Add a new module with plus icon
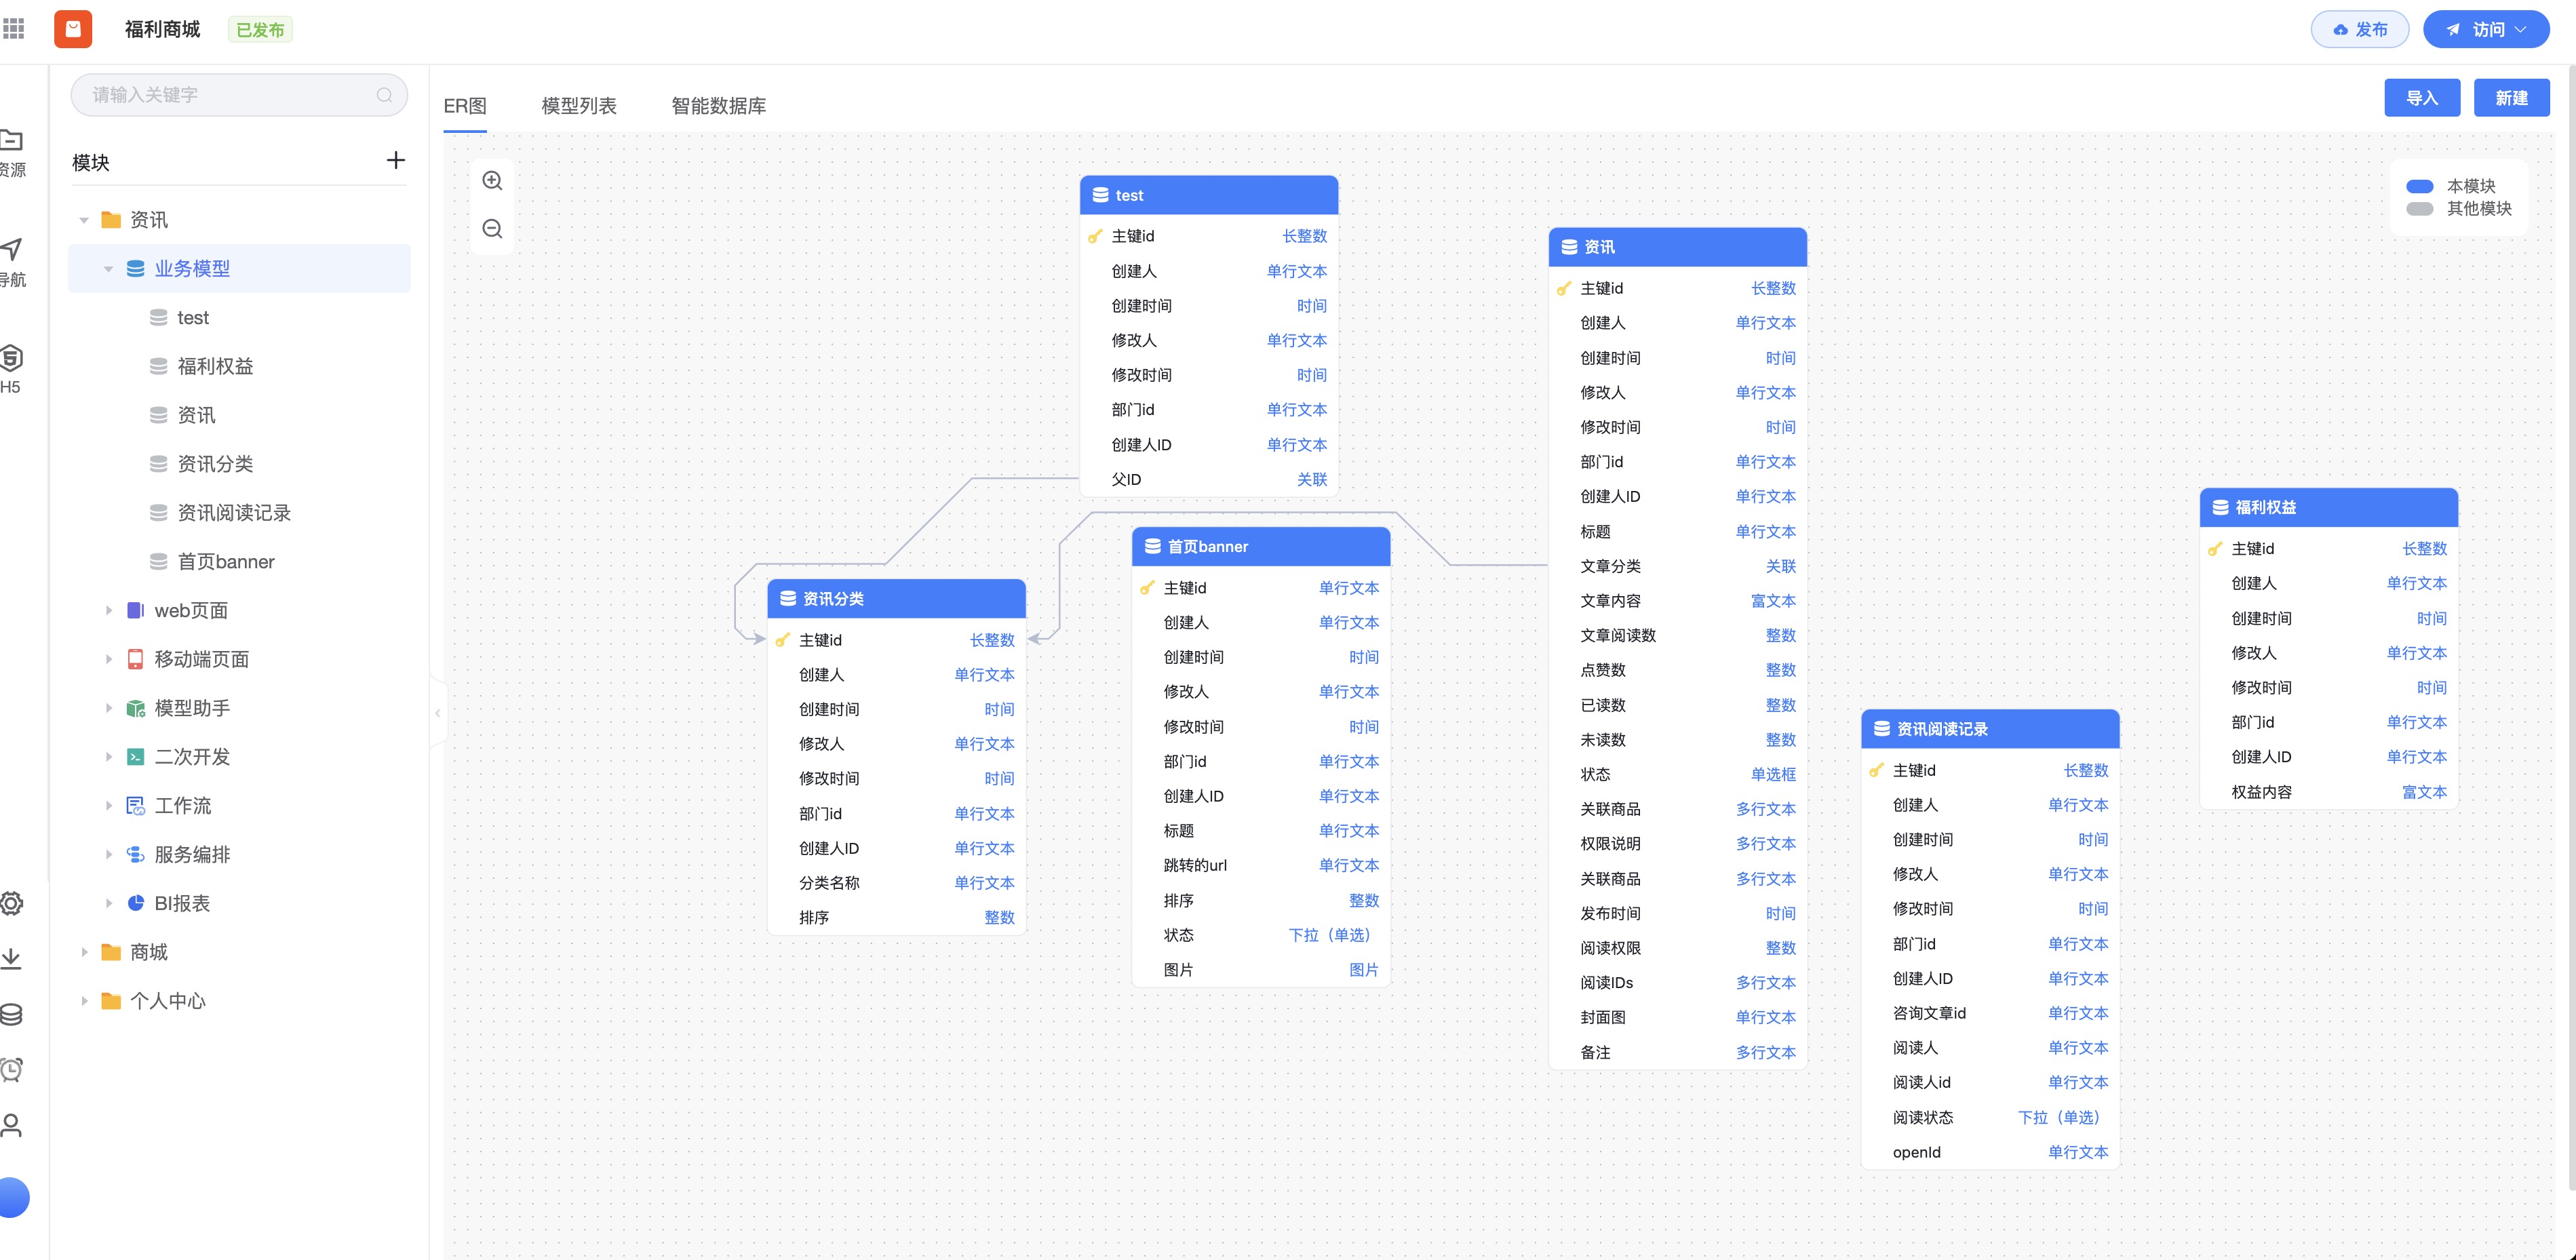This screenshot has width=2576, height=1260. pos(396,160)
